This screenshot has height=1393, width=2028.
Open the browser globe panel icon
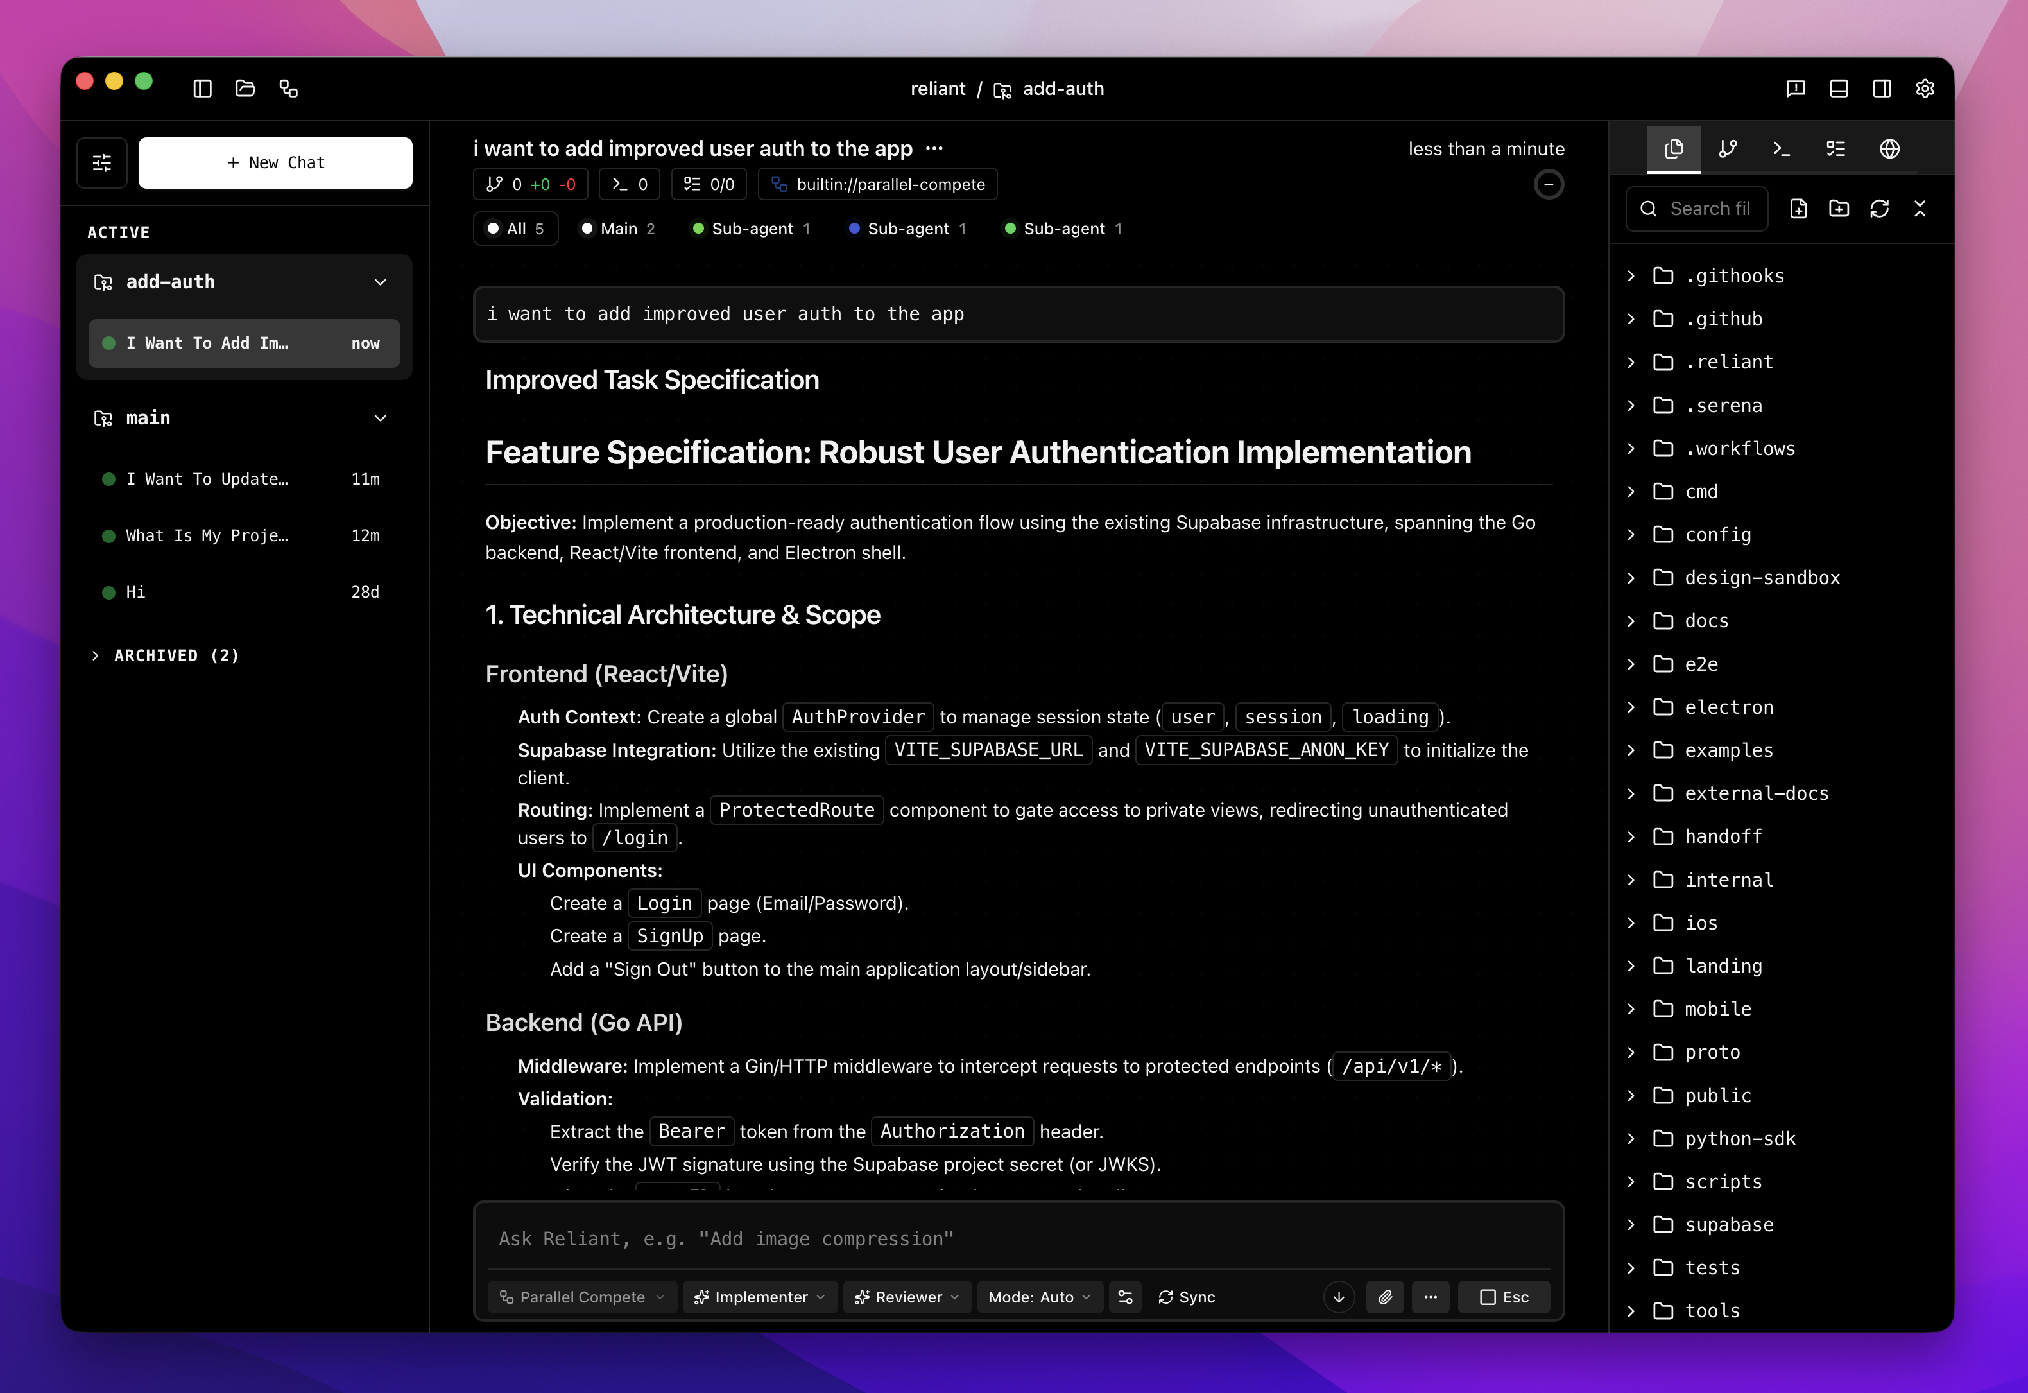tap(1890, 148)
